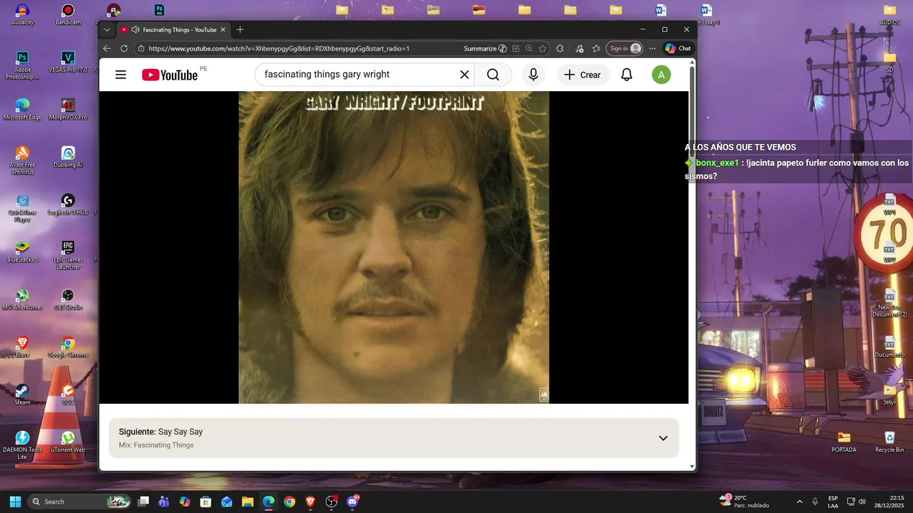Open the weather widget showing 20°C
This screenshot has width=913, height=513.
click(x=745, y=502)
